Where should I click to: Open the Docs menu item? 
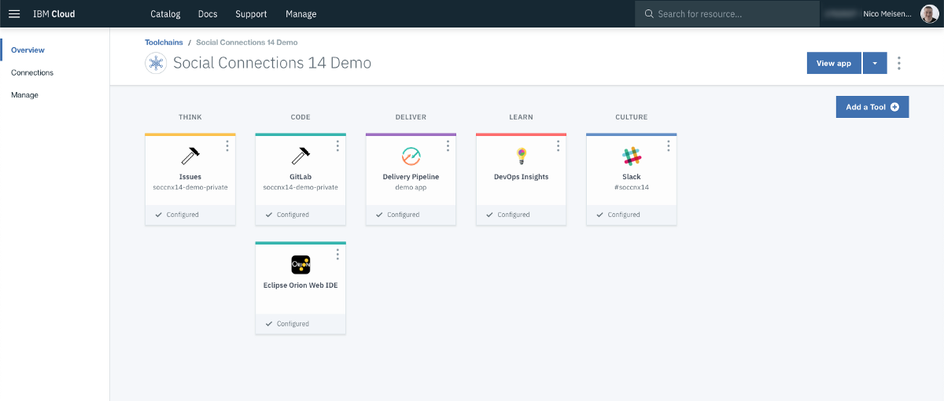click(208, 13)
